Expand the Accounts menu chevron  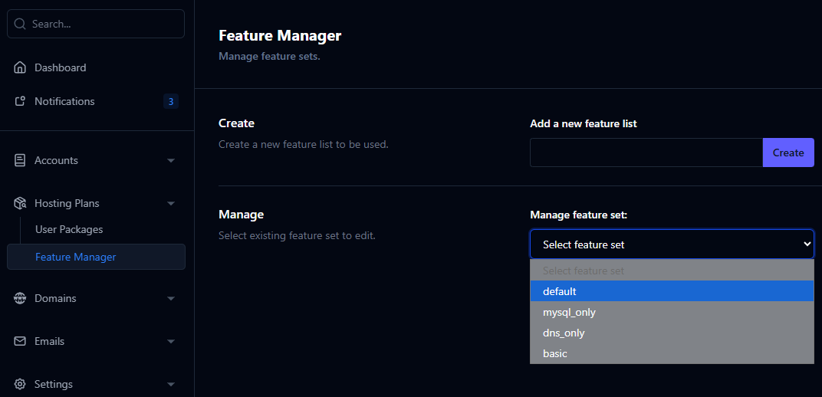(170, 160)
